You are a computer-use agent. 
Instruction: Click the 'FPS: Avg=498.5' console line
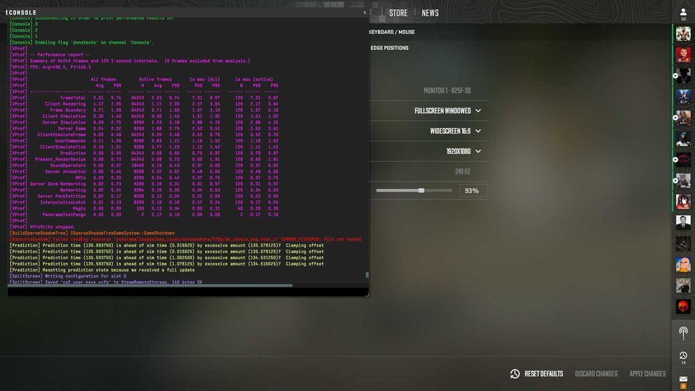coord(50,67)
